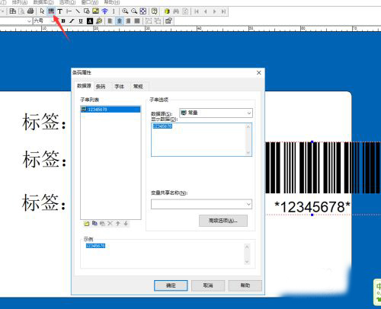Select the text T tool

coord(59,11)
